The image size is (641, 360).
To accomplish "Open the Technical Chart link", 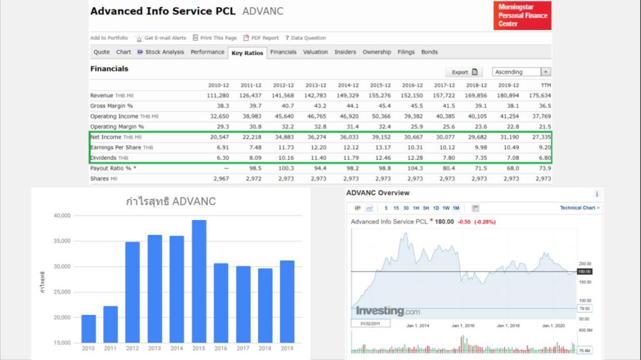I will 579,208.
